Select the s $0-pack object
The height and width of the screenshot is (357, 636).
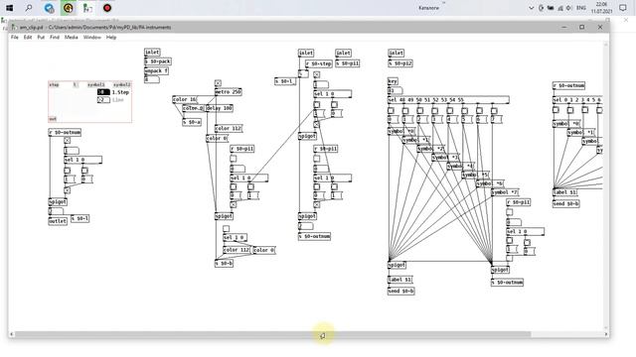coord(158,61)
